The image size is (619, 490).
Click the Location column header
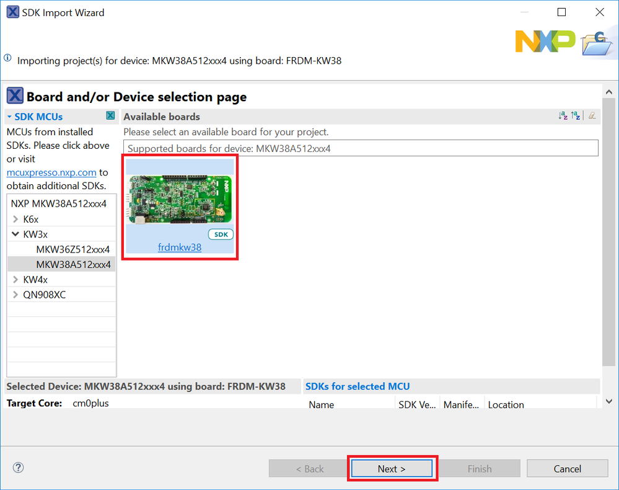pyautogui.click(x=506, y=404)
